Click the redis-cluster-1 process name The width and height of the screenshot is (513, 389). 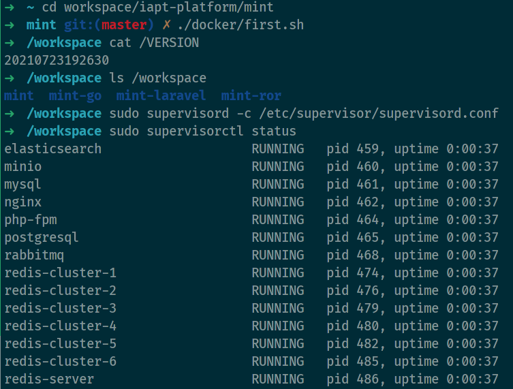pyautogui.click(x=60, y=273)
